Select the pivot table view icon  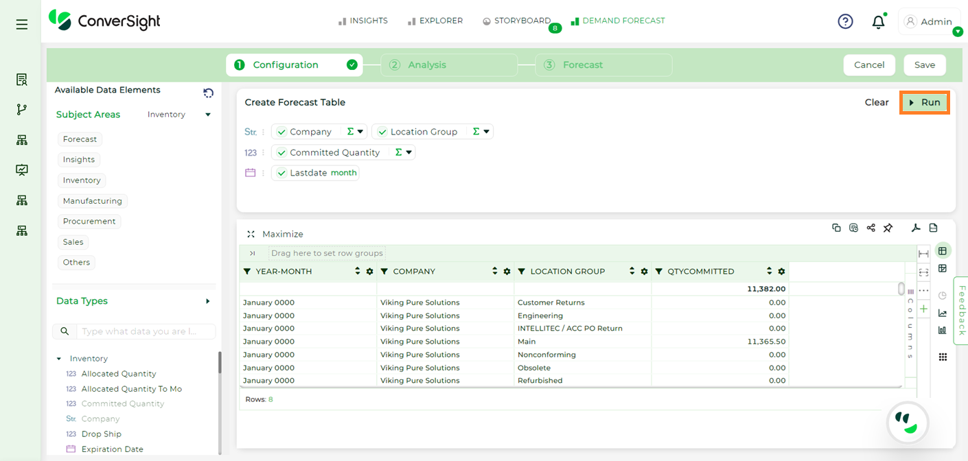tap(943, 268)
